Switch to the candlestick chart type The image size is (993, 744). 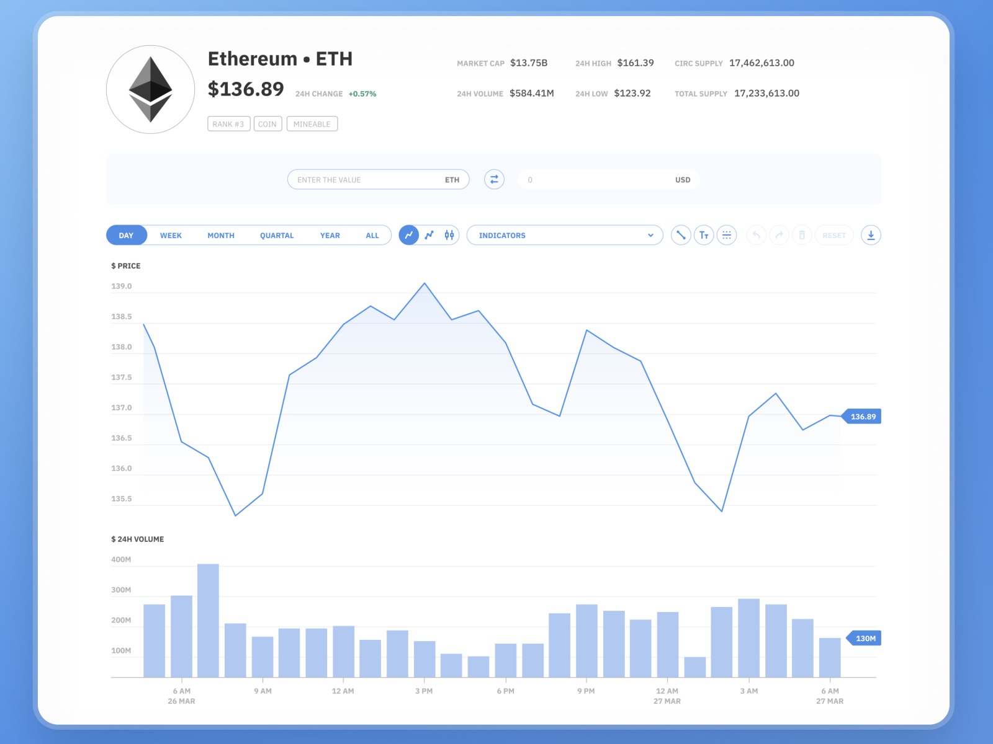[449, 235]
